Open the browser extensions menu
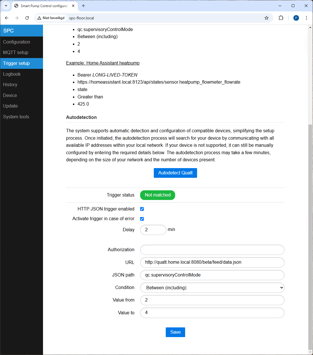 tap(281, 18)
